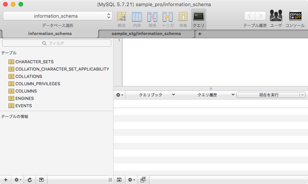This screenshot has width=308, height=184.
Task: Click Run Current (現在を実行) button
Action: tap(268, 95)
